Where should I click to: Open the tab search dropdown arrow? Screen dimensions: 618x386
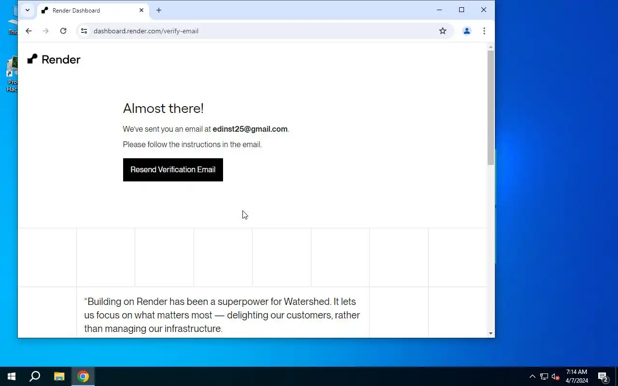(28, 10)
